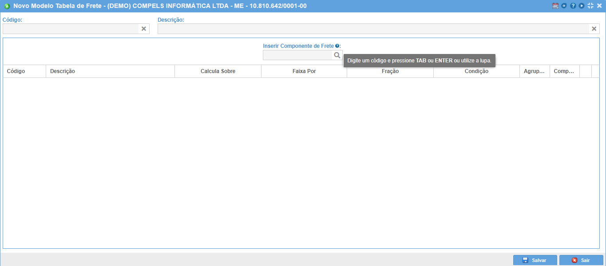Sort by the Código column header
The image size is (606, 266).
point(24,71)
